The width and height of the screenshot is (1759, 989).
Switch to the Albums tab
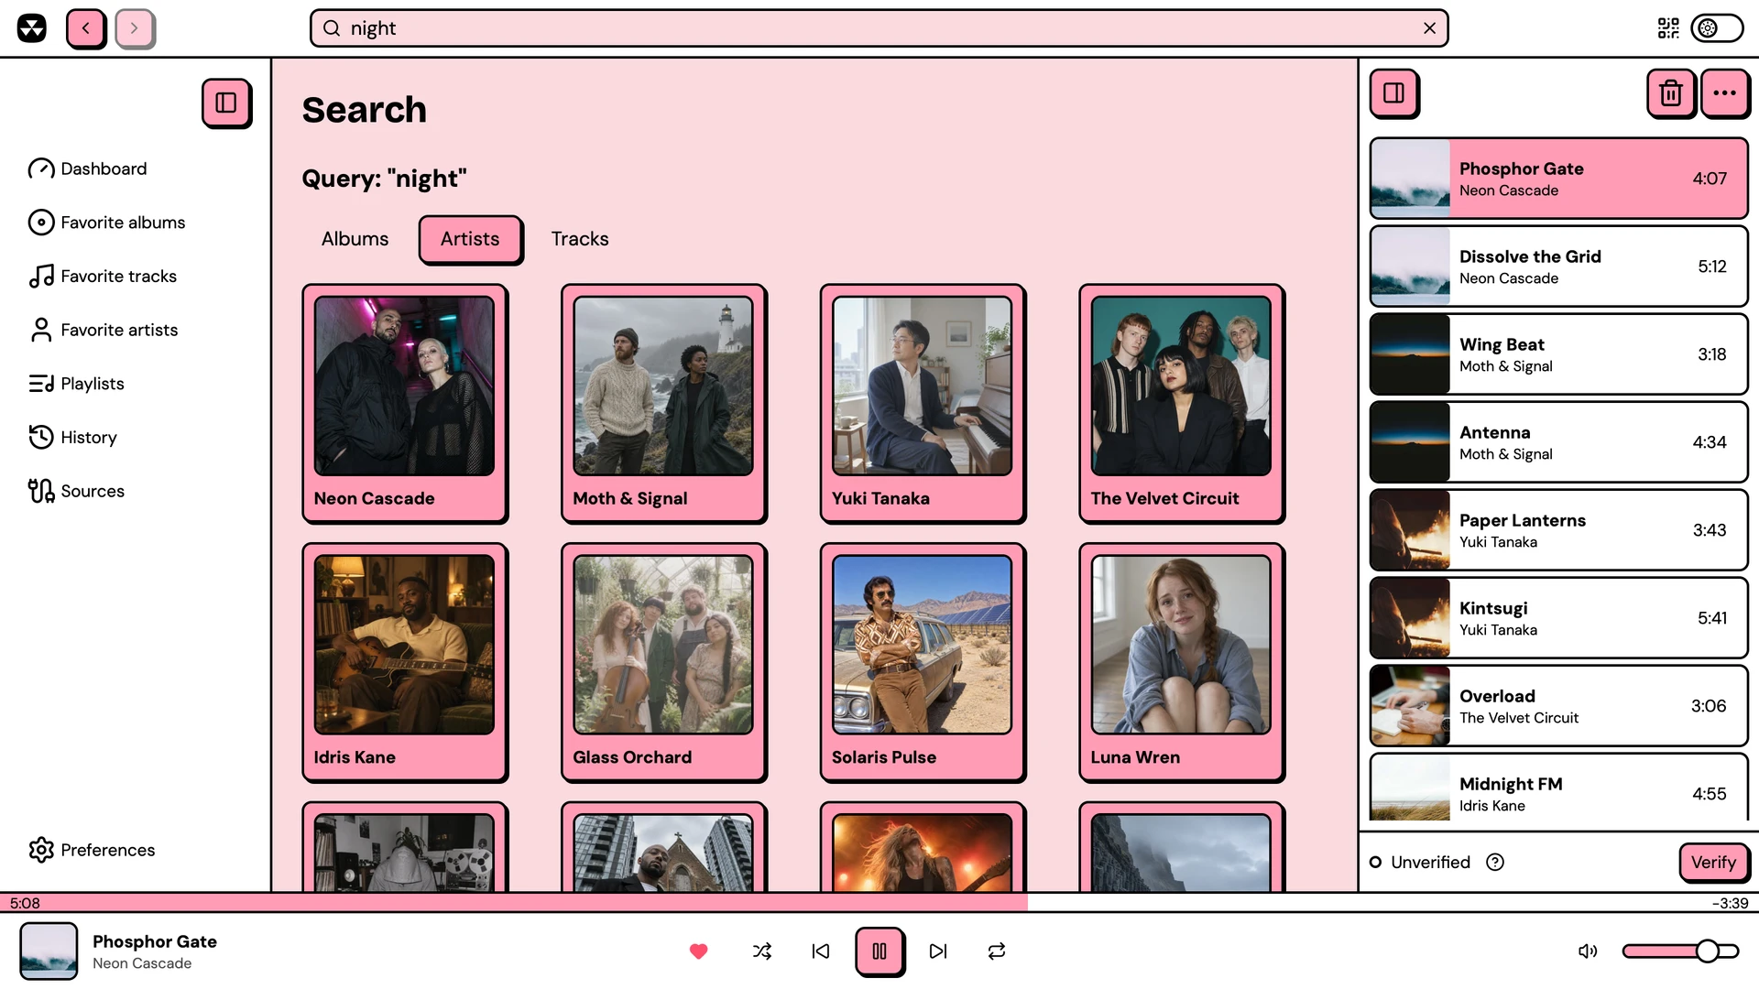pos(355,239)
